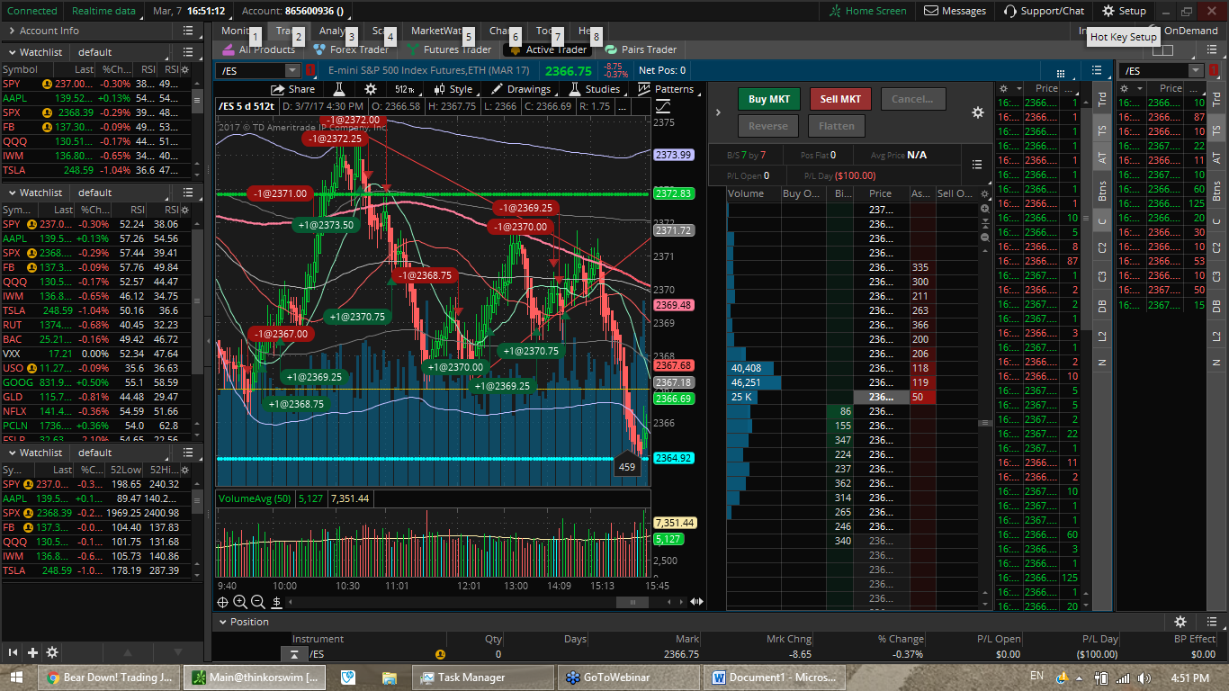Click the Reverse button
The image size is (1229, 691).
pos(768,126)
